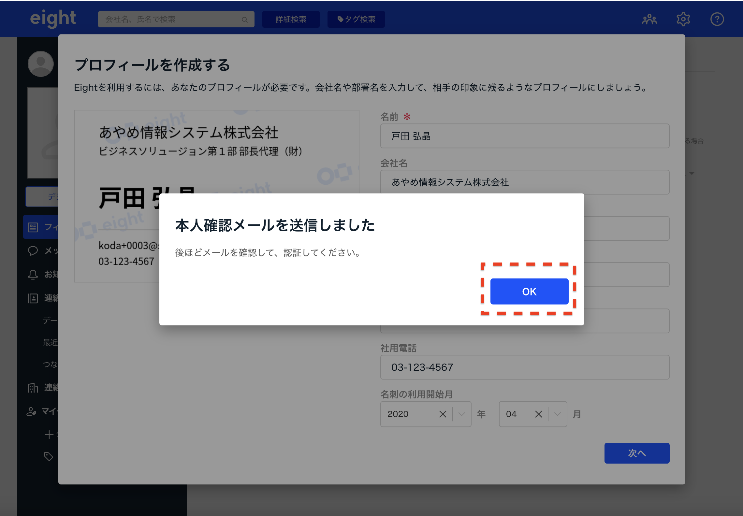
Task: Click the eight logo
Action: click(53, 18)
